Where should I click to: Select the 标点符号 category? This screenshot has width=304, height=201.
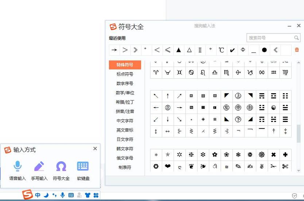(x=125, y=74)
